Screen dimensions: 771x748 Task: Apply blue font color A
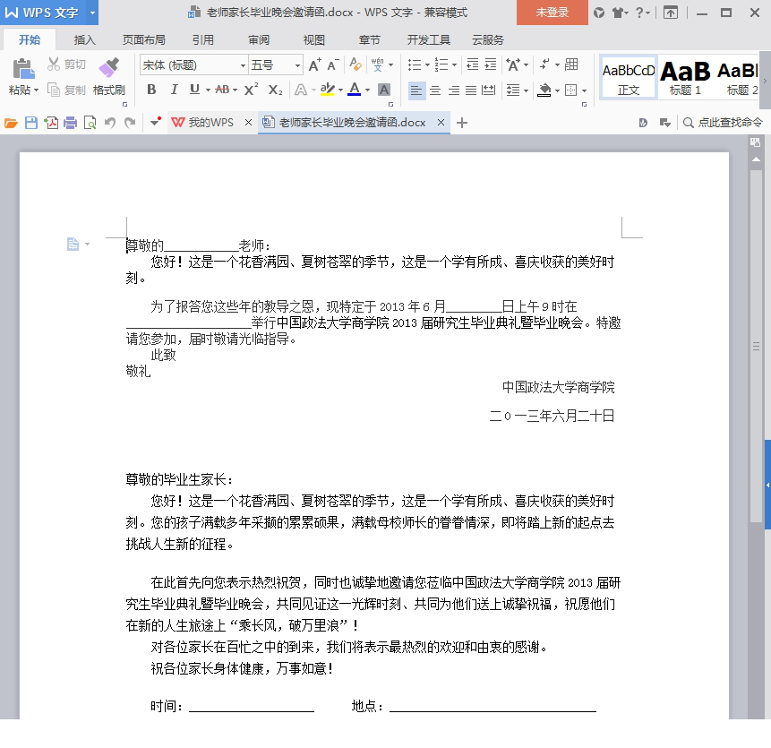point(354,90)
